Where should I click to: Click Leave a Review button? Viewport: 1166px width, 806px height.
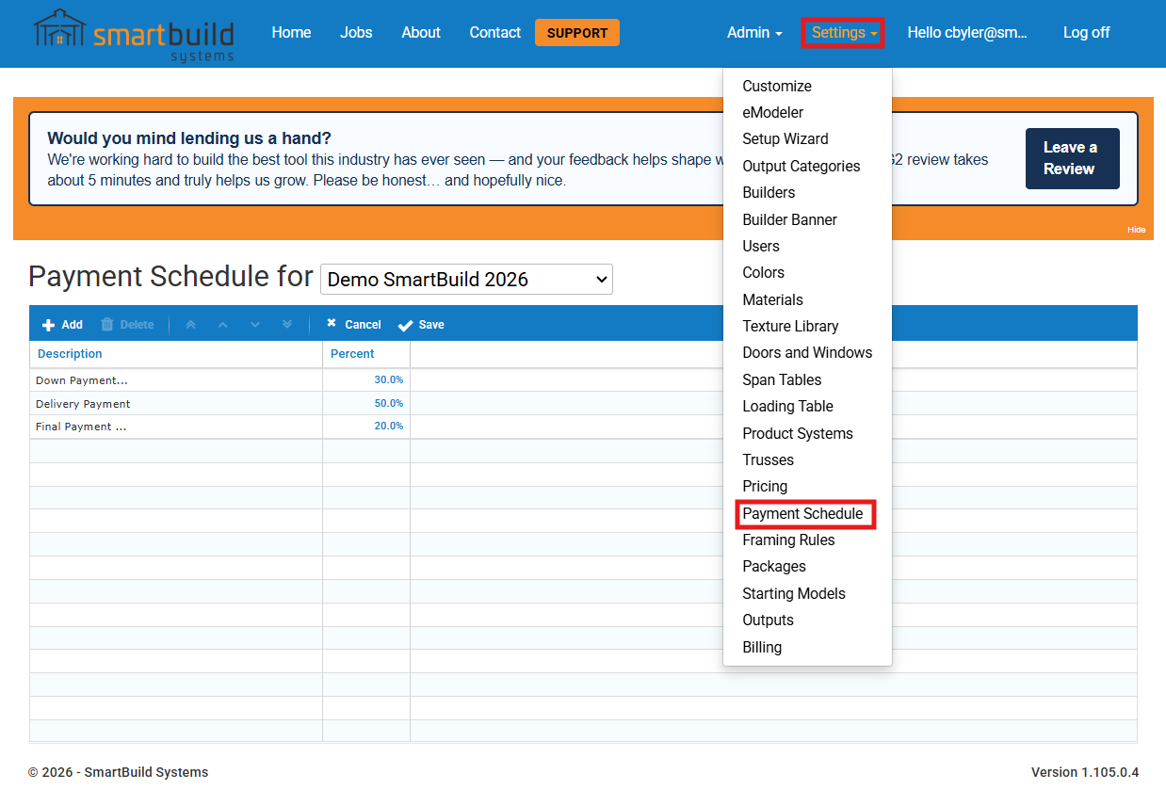pos(1072,158)
